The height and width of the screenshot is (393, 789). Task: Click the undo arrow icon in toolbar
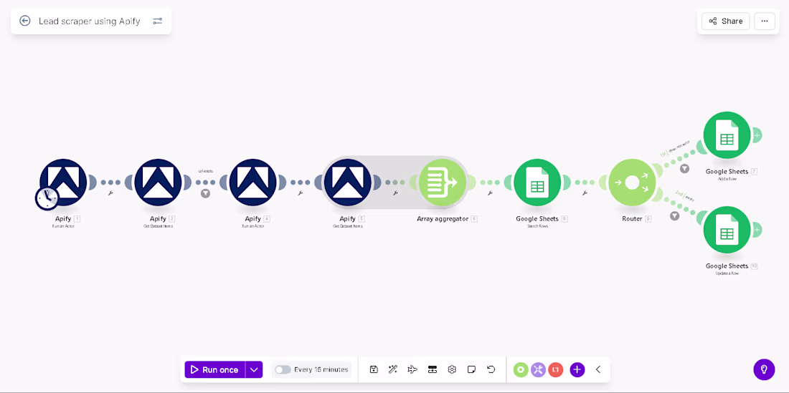coord(491,369)
